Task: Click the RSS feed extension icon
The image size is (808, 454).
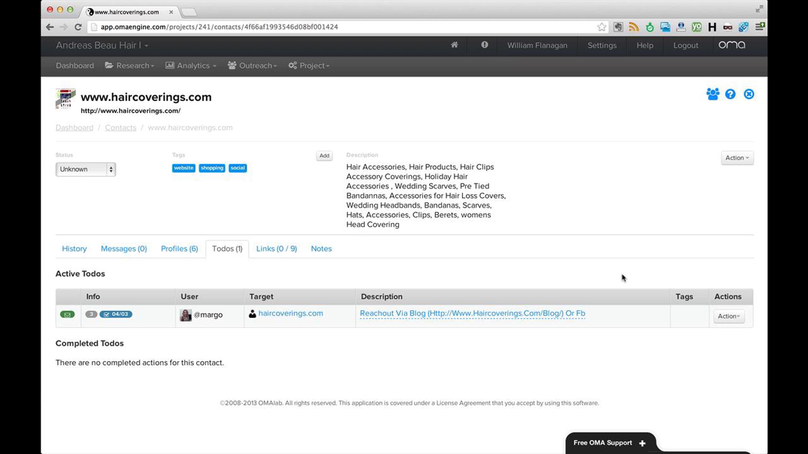Action: coord(634,27)
